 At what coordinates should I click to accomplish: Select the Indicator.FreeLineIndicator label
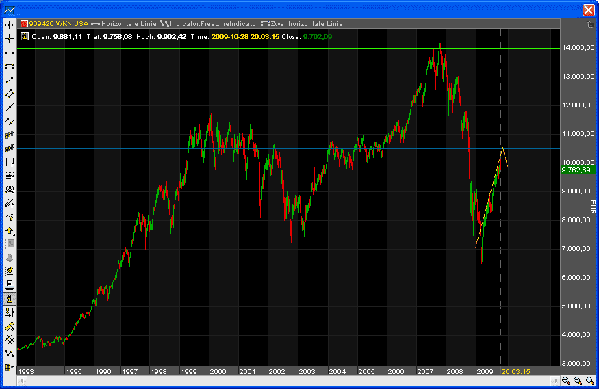212,24
